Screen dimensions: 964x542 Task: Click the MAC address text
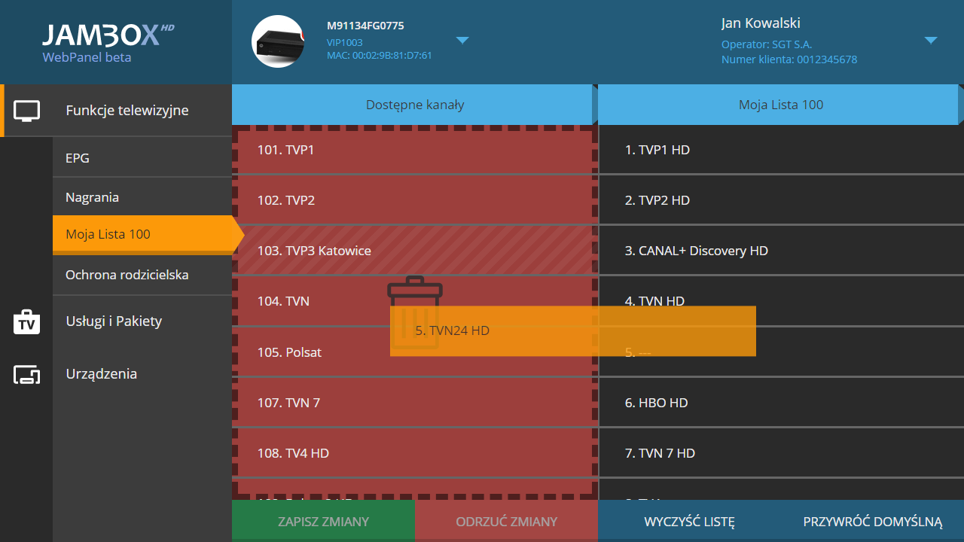[380, 56]
